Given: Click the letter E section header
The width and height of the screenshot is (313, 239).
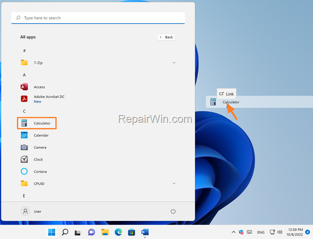Looking at the screenshot, I should click(x=24, y=196).
